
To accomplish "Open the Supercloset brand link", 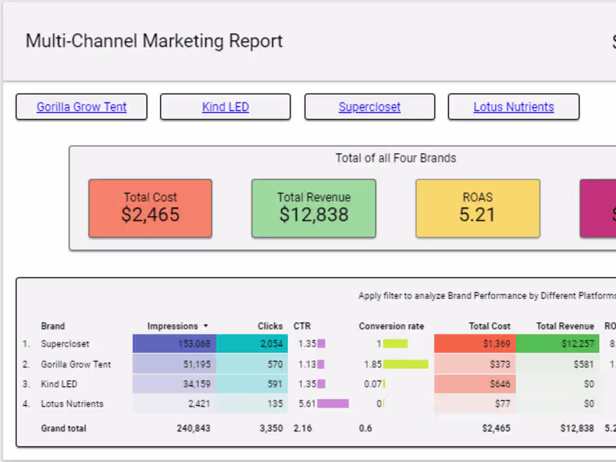I will [x=370, y=107].
